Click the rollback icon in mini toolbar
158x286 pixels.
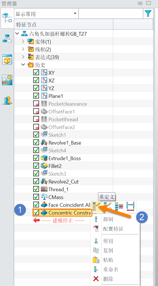[119, 206]
